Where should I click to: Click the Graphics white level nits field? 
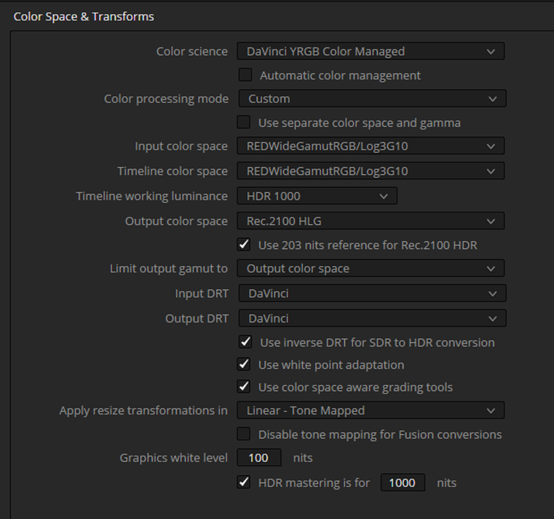259,458
